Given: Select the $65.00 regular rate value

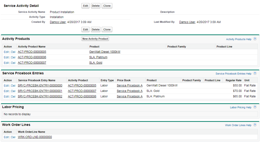Looking at the screenshot, I should 237,96.
